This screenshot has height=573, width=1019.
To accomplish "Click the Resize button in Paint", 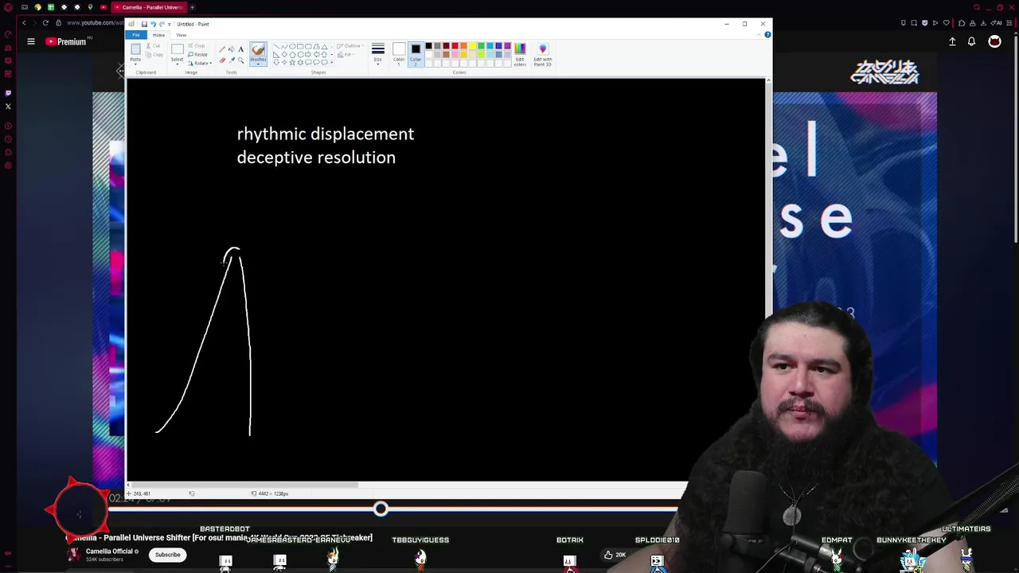I will click(197, 54).
